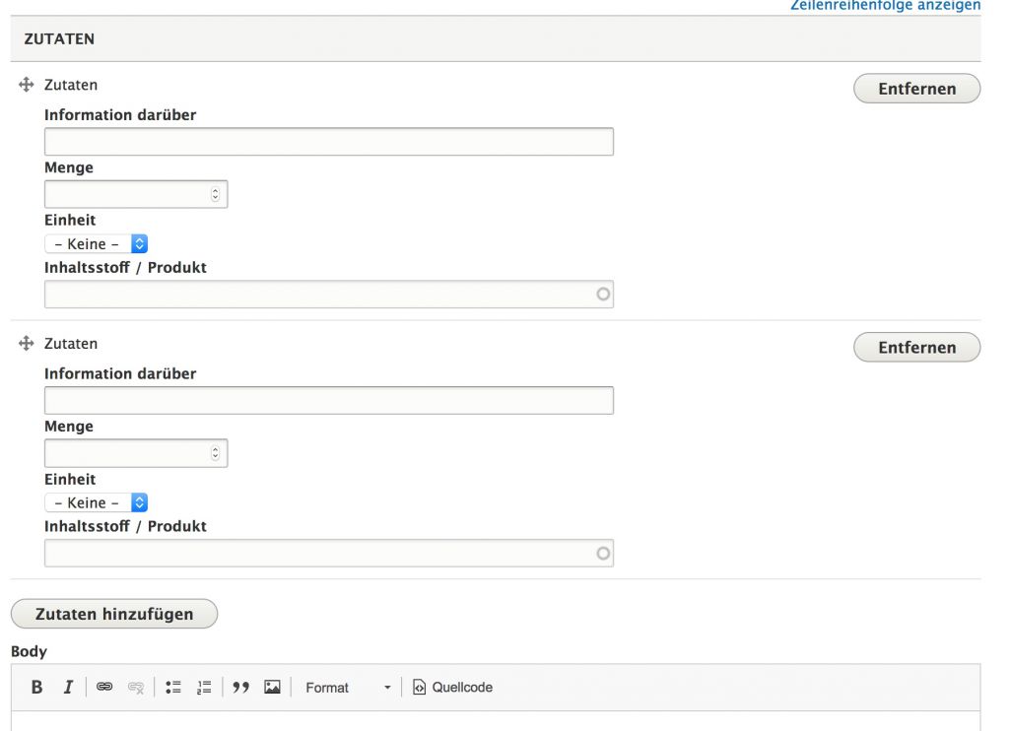Click the unlink icon in editor toolbar
Image resolution: width=1009 pixels, height=731 pixels.
click(136, 688)
